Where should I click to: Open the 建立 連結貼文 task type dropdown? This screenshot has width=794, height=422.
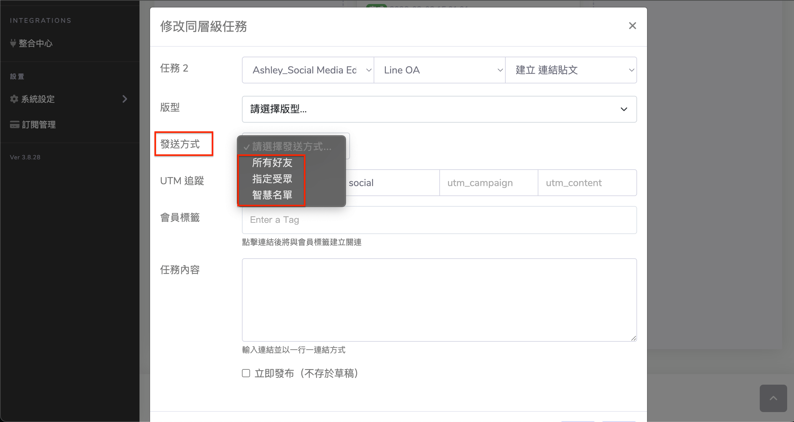570,70
